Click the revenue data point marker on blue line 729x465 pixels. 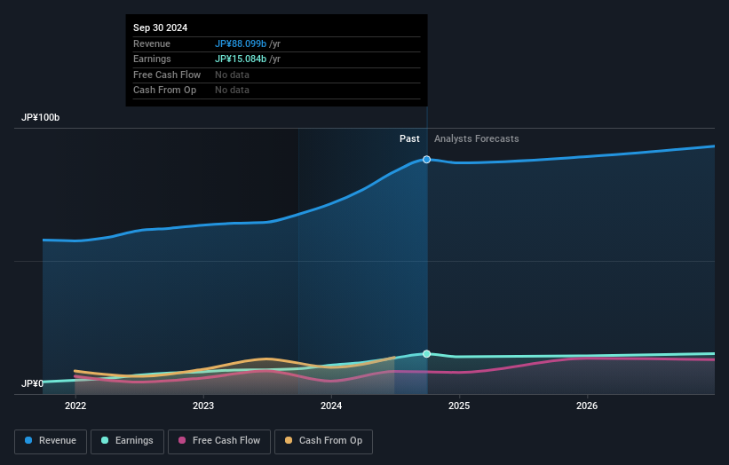(x=426, y=160)
